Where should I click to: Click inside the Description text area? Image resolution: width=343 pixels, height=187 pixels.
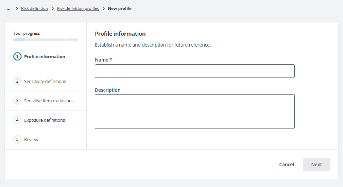(x=194, y=112)
